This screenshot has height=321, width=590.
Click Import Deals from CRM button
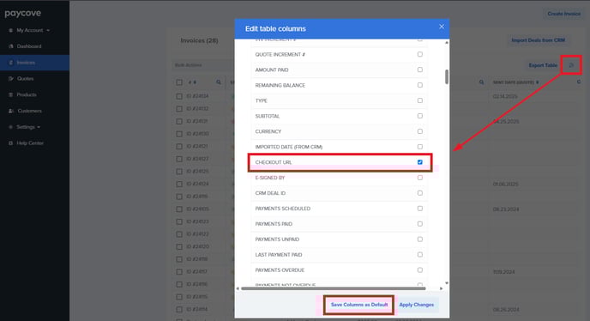(538, 40)
